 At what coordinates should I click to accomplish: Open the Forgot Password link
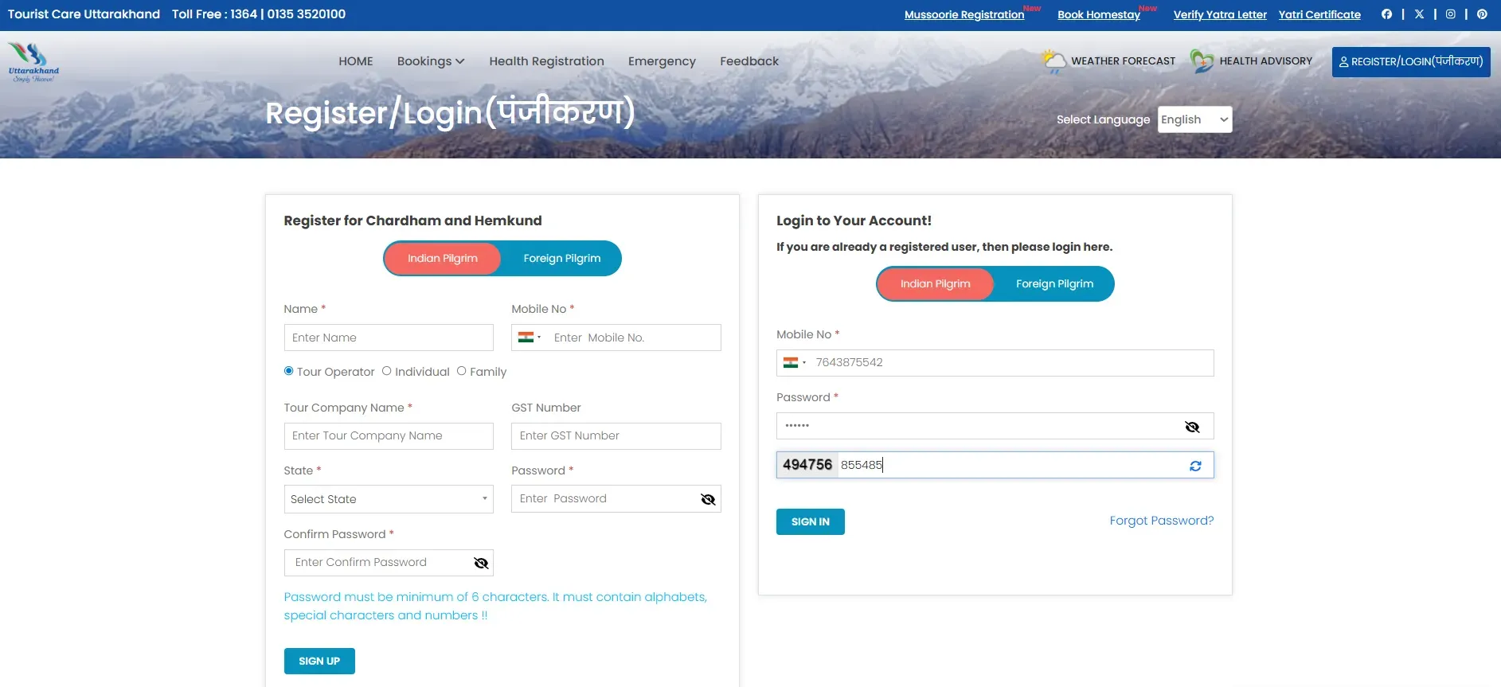point(1162,521)
